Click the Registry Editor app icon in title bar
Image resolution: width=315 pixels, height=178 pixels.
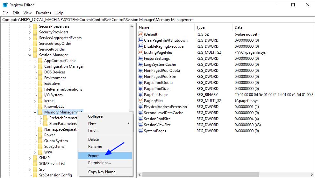tap(5, 5)
